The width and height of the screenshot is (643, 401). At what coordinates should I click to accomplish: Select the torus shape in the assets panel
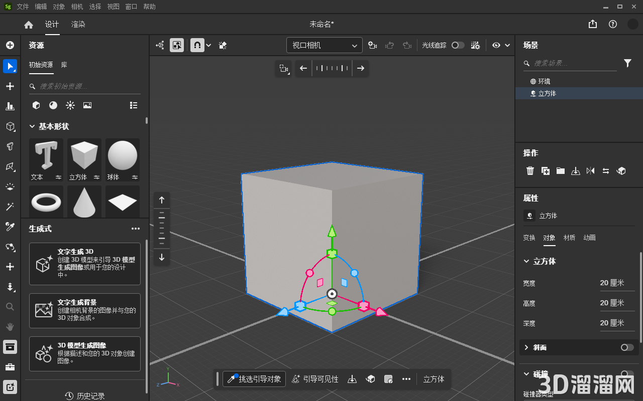pyautogui.click(x=46, y=201)
